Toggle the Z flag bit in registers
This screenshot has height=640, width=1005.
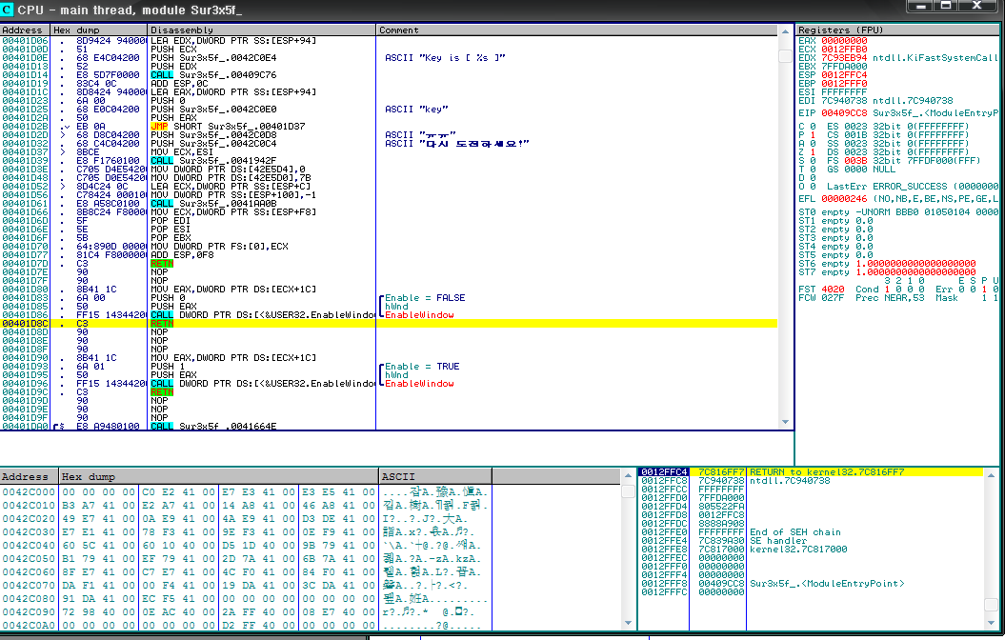[x=813, y=151]
